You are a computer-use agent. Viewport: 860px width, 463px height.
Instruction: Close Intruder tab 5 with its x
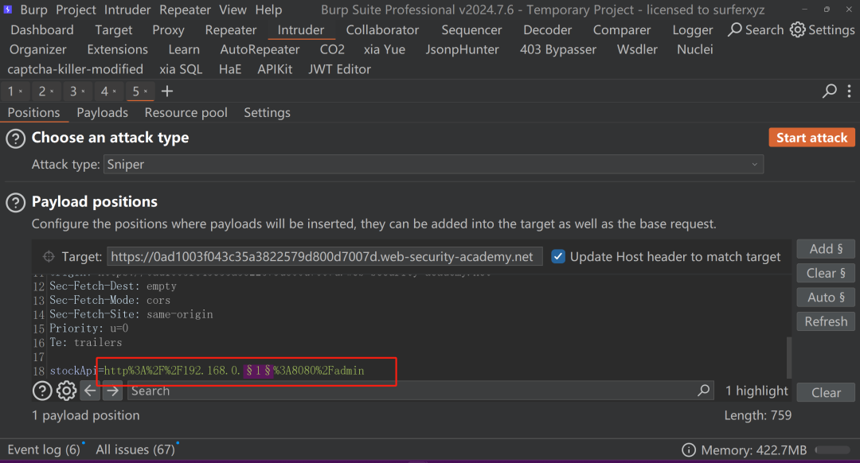(146, 91)
